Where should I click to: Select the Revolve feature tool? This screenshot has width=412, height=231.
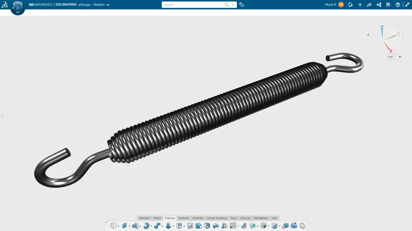click(x=146, y=226)
